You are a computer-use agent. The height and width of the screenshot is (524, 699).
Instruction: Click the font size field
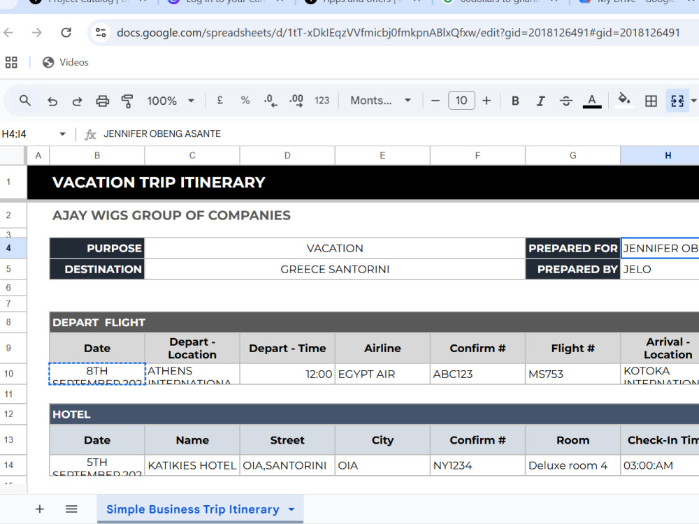[x=461, y=101]
